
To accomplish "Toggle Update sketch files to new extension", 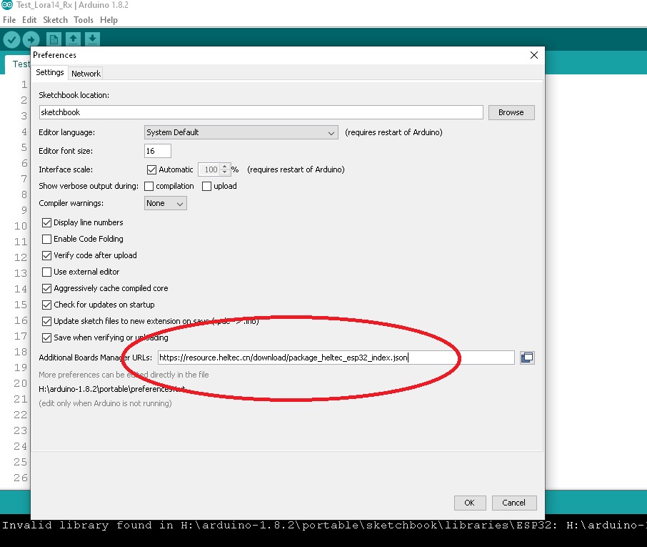I will pyautogui.click(x=46, y=322).
